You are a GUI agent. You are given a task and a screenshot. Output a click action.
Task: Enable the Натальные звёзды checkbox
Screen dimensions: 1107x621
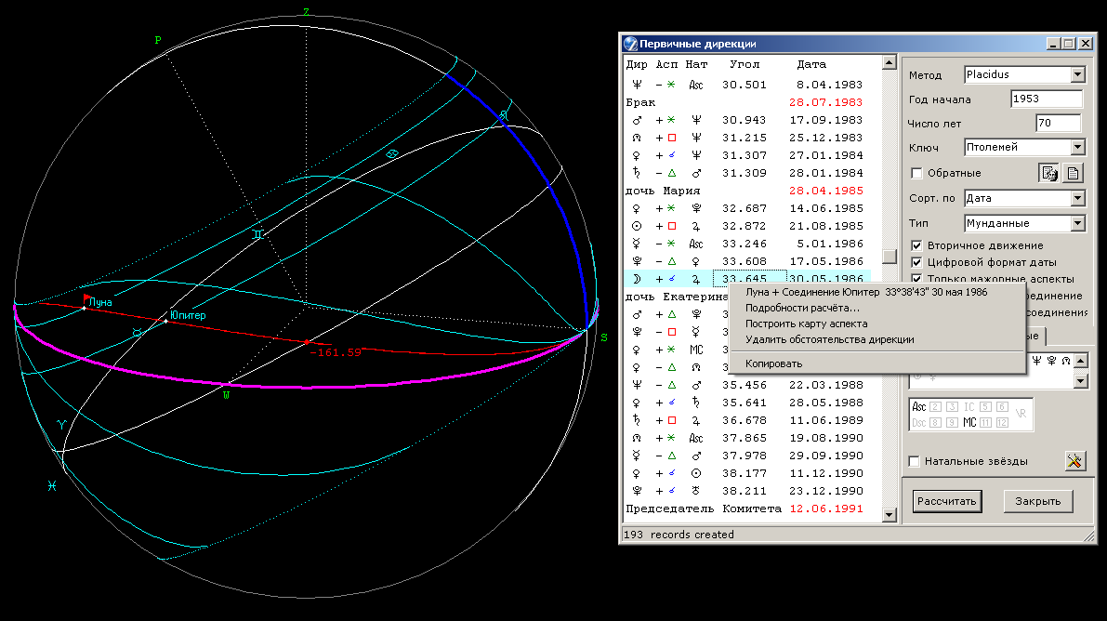coord(916,461)
